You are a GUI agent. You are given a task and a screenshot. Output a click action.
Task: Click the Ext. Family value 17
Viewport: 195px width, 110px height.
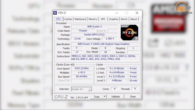point(77,52)
